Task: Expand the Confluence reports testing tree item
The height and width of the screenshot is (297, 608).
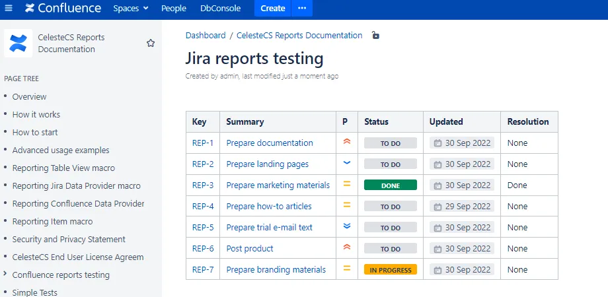Action: pos(5,274)
